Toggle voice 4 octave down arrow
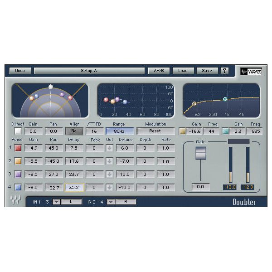The image size is (272, 272). pos(109,187)
